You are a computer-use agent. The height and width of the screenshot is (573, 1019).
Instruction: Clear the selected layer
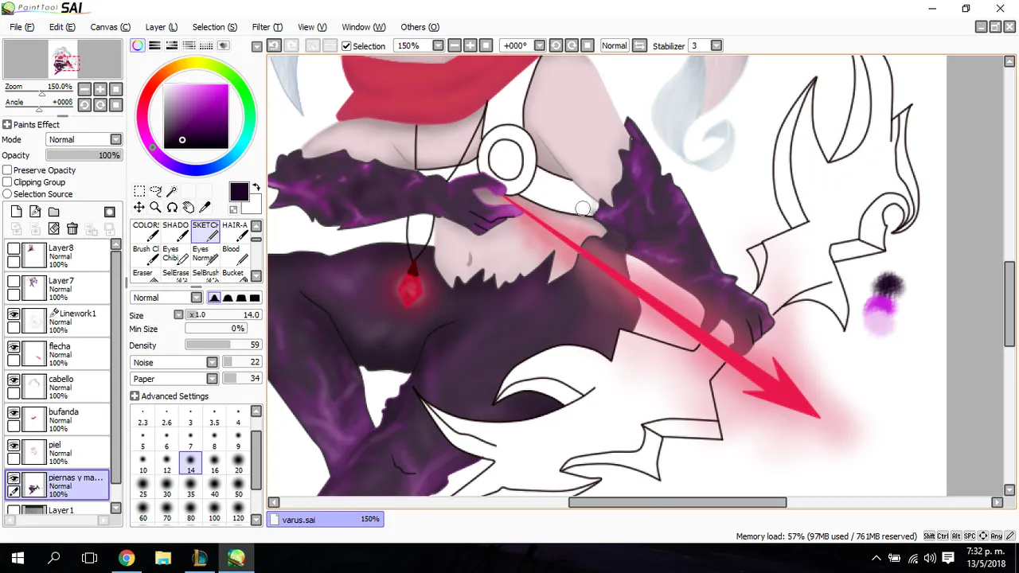[x=54, y=228]
